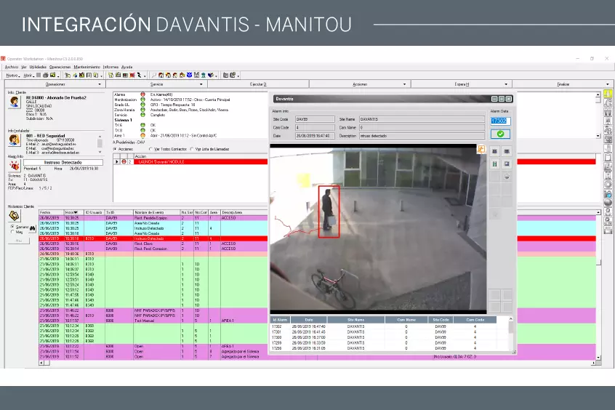
Task: Select the Acciones radio button
Action: [115, 149]
